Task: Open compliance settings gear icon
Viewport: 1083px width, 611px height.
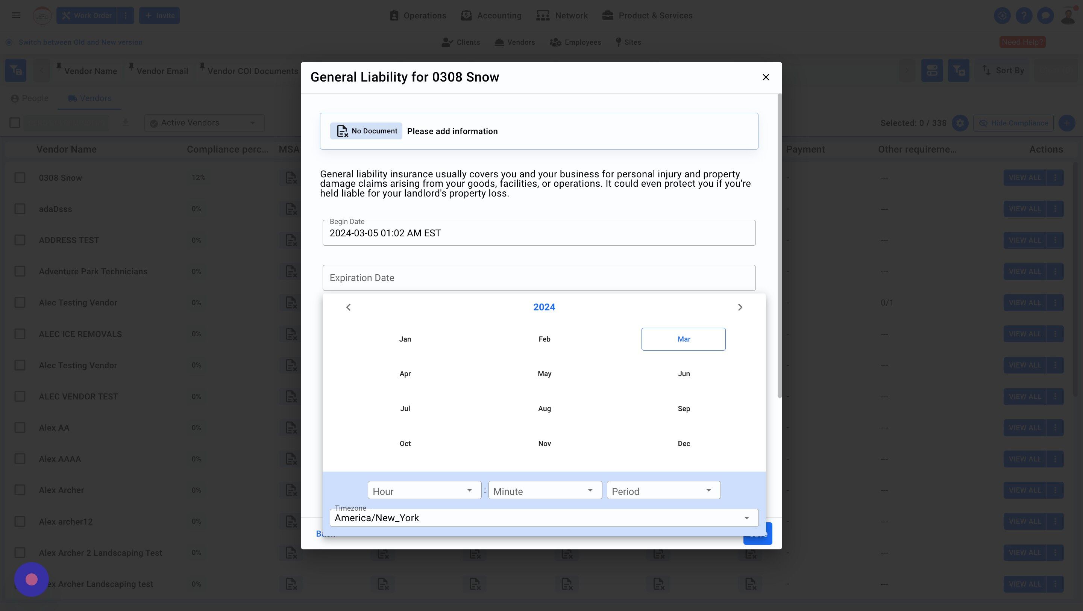Action: (960, 123)
